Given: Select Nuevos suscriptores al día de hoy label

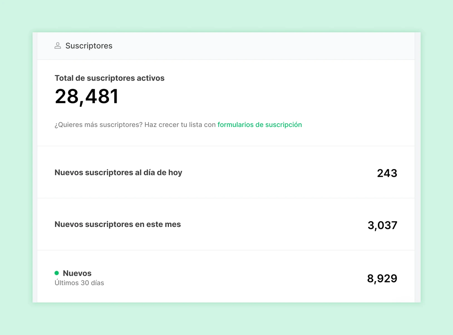Looking at the screenshot, I should 118,173.
